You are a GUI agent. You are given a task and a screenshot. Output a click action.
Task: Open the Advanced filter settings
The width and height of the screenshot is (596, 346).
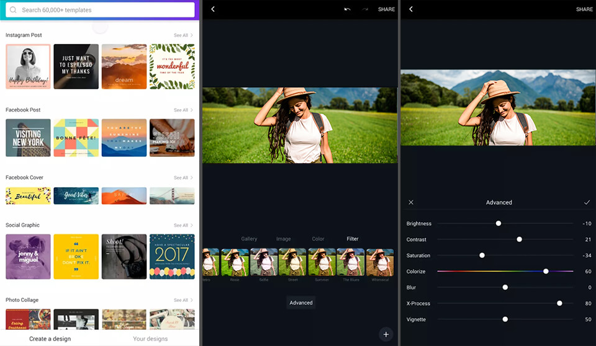point(300,303)
